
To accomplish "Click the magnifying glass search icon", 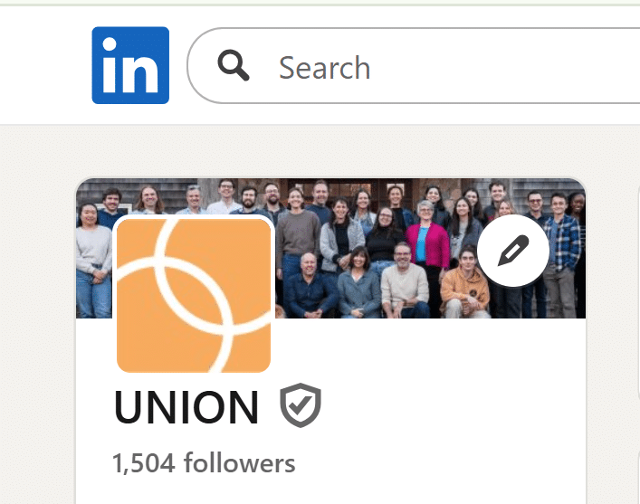I will tap(234, 65).
